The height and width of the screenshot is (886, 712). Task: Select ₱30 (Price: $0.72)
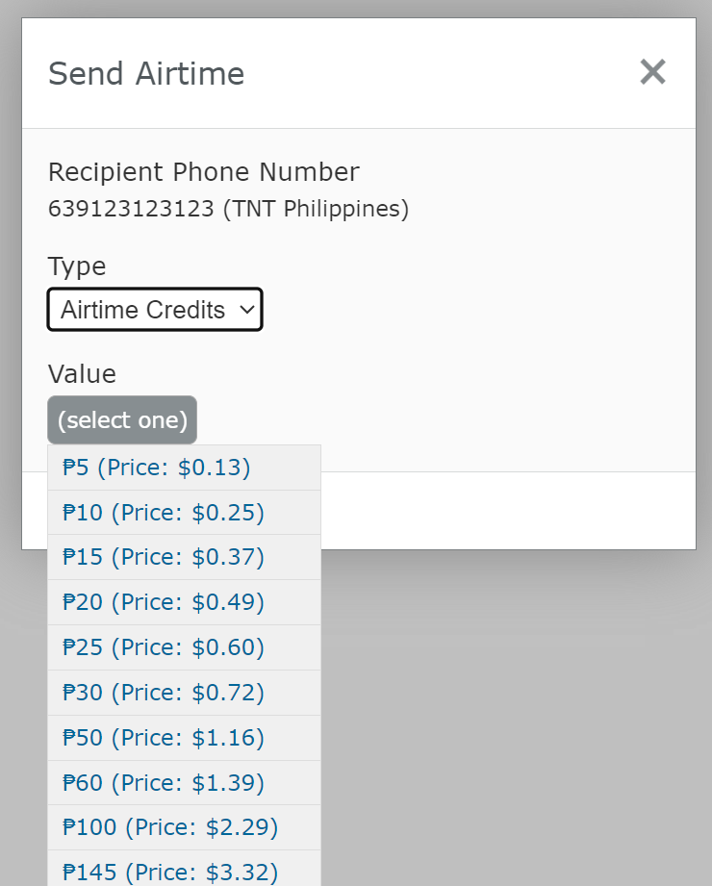[184, 693]
